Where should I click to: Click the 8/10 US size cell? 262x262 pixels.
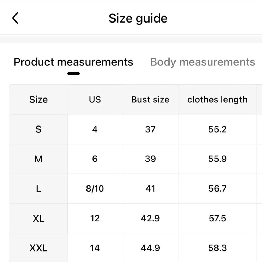[95, 189]
